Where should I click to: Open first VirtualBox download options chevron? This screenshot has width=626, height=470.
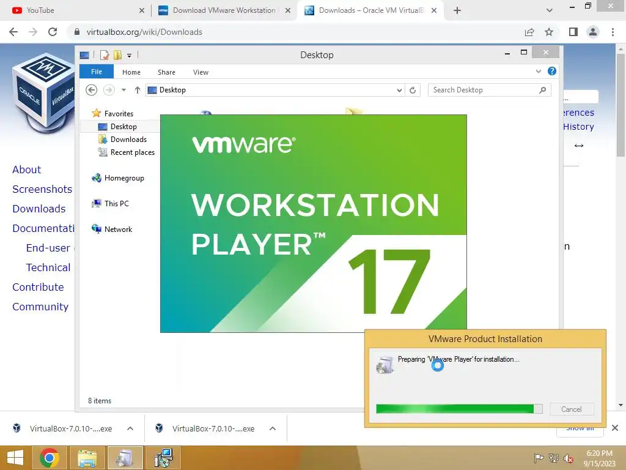[130, 428]
